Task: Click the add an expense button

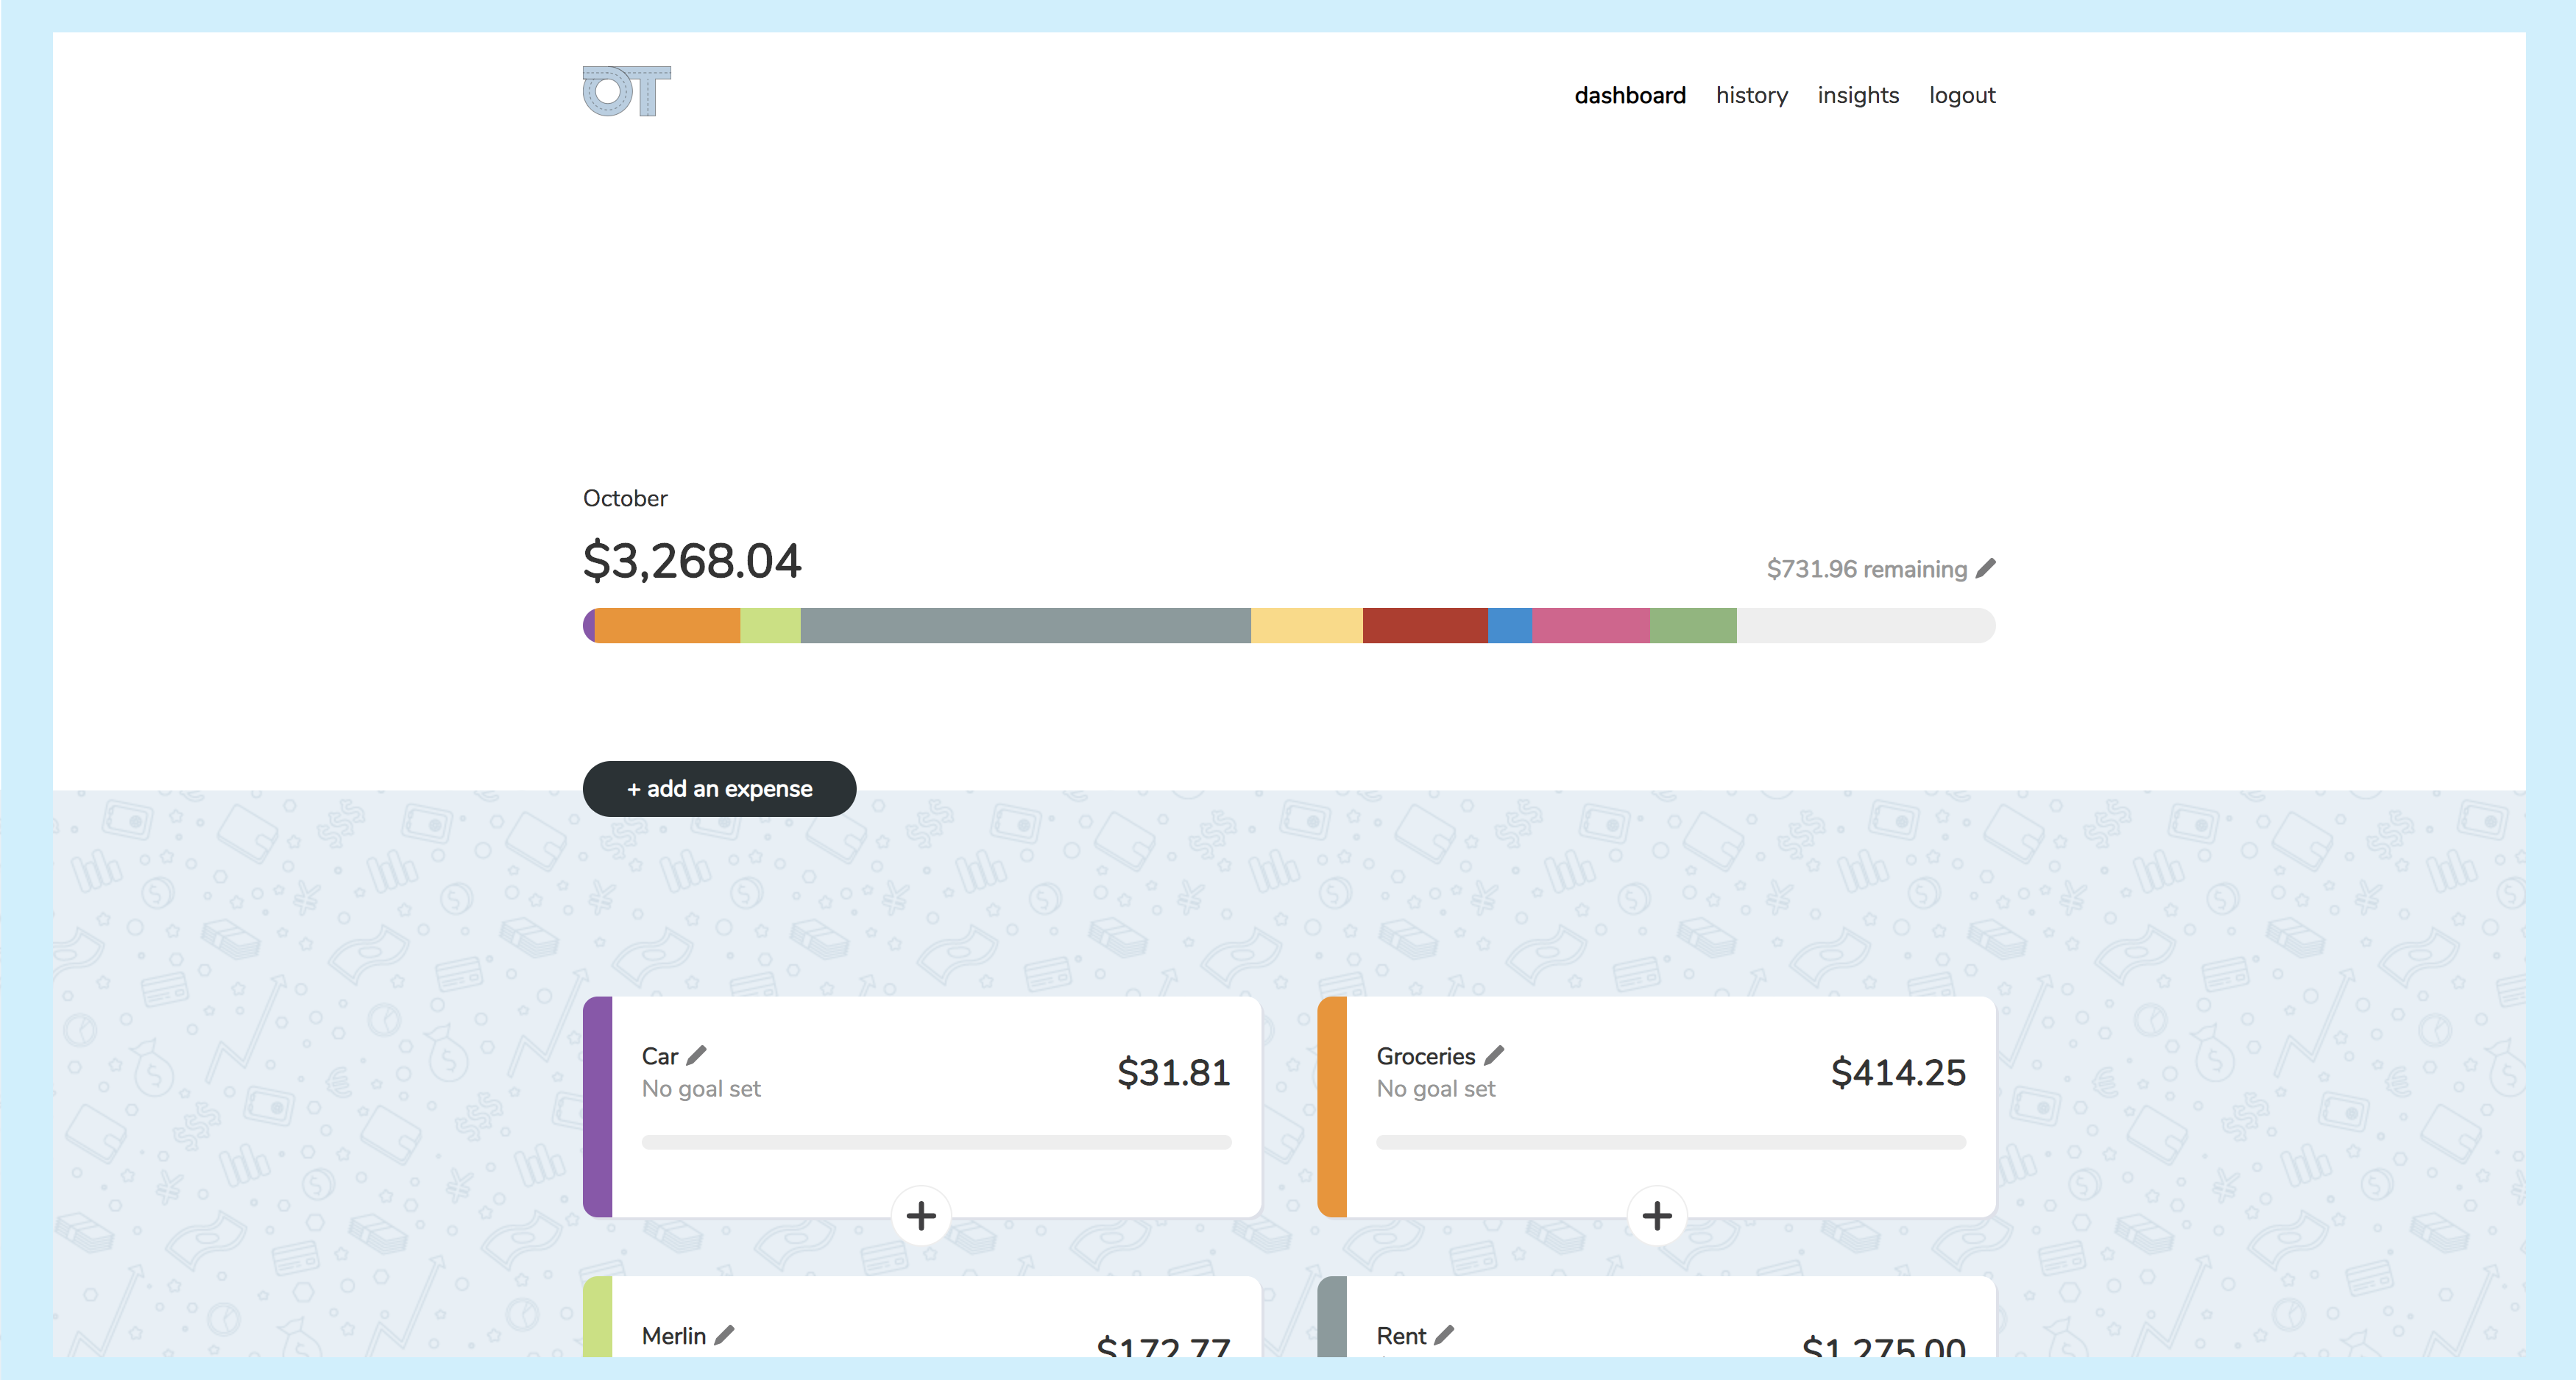Action: pyautogui.click(x=719, y=789)
